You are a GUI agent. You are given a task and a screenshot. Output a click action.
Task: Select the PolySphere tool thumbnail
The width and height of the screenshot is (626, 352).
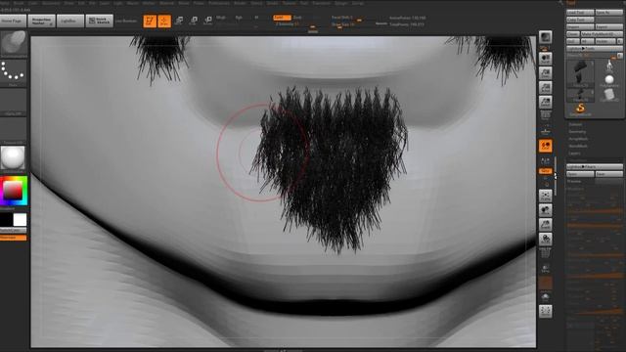pos(609,80)
